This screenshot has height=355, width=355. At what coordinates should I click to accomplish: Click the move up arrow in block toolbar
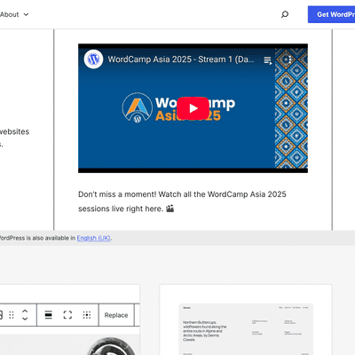pyautogui.click(x=25, y=312)
